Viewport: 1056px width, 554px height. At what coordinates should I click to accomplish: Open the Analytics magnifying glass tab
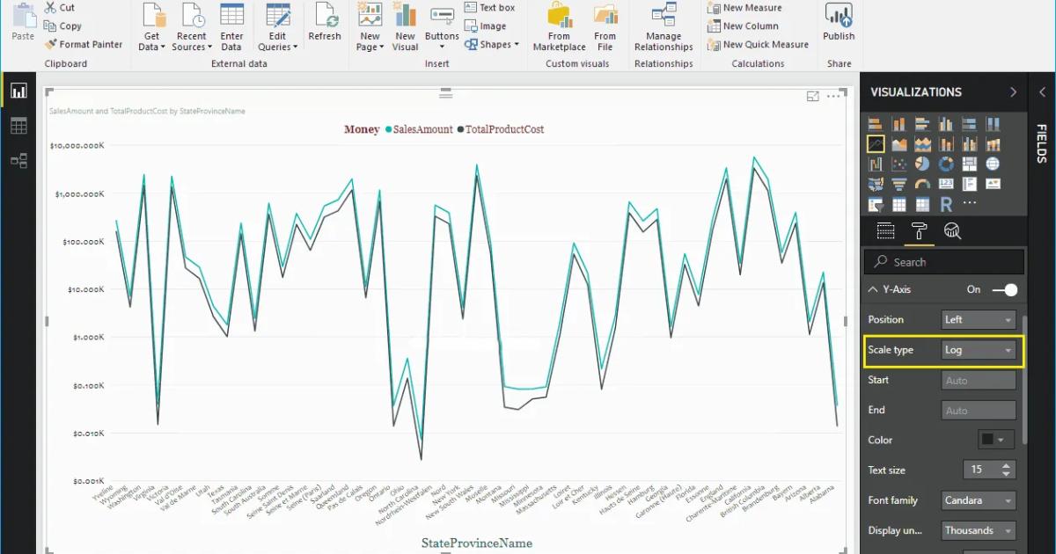point(954,230)
